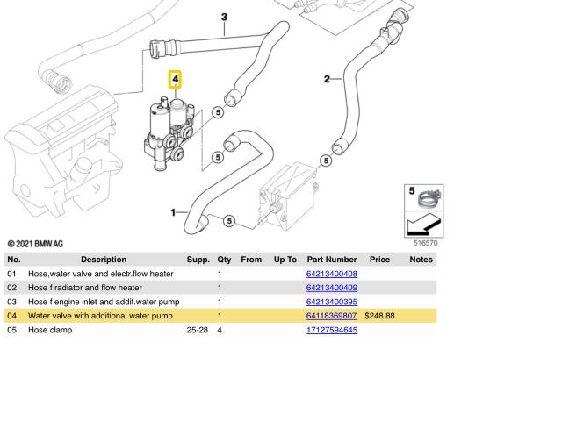Click the circled 5 at hose 2's lower end
Screen dimensions: 562x421
[x=327, y=161]
